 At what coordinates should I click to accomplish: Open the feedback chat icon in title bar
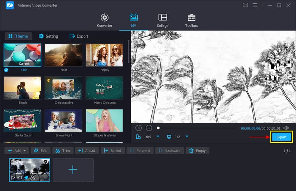tap(245, 5)
